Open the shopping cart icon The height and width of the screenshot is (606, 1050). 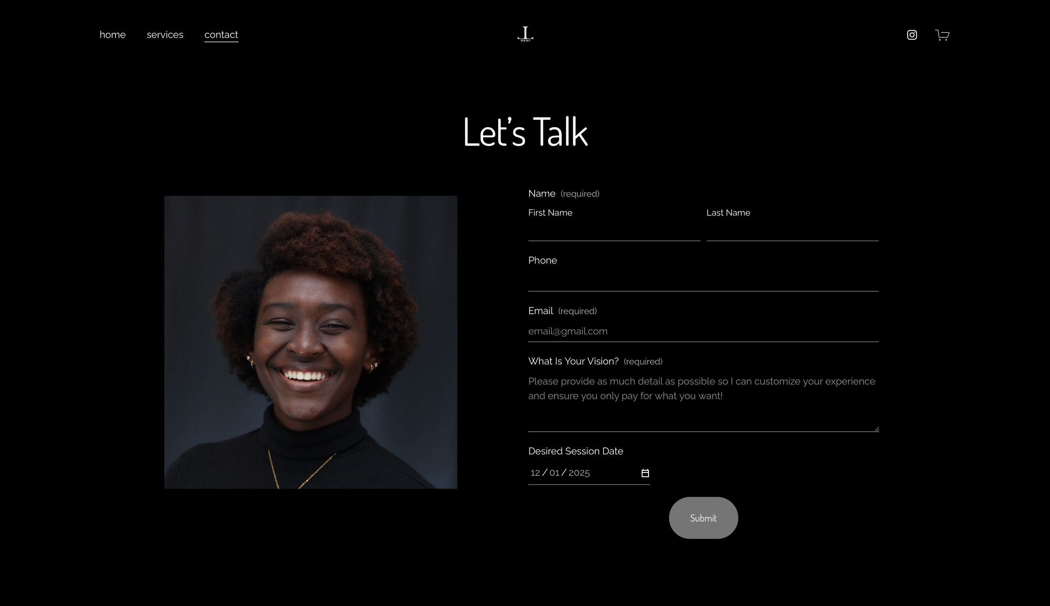(x=942, y=35)
